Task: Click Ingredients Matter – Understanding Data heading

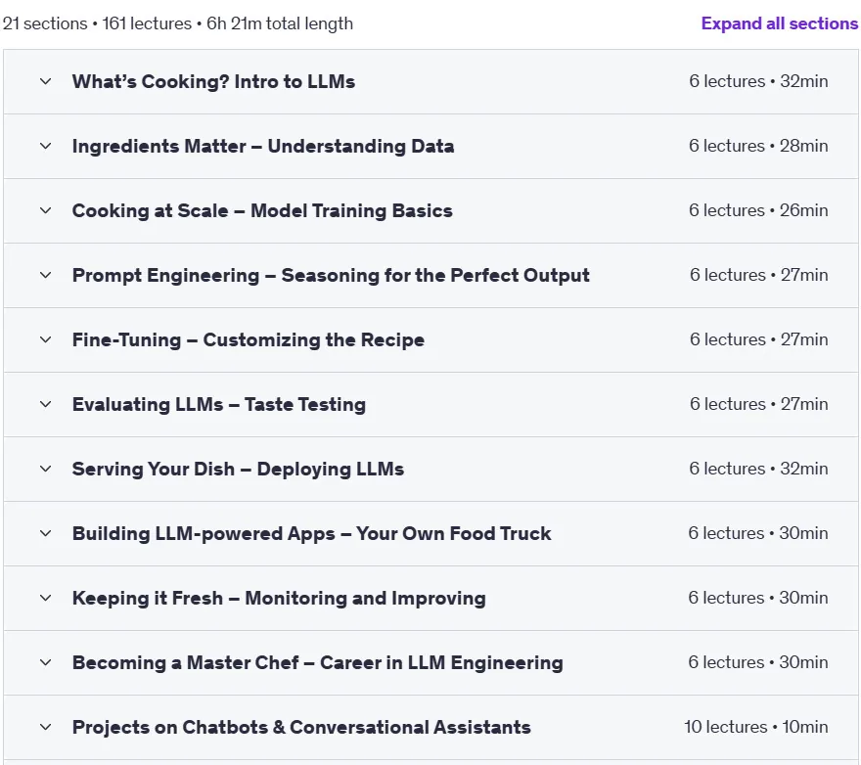Action: pyautogui.click(x=263, y=146)
